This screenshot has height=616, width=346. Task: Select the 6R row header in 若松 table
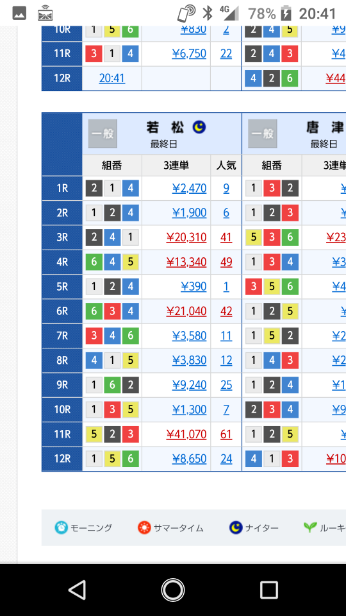(62, 311)
